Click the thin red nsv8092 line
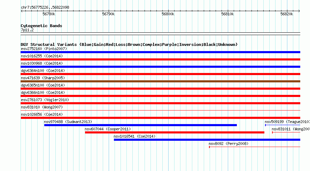Viewport: 310px width, 171px height. point(255,147)
